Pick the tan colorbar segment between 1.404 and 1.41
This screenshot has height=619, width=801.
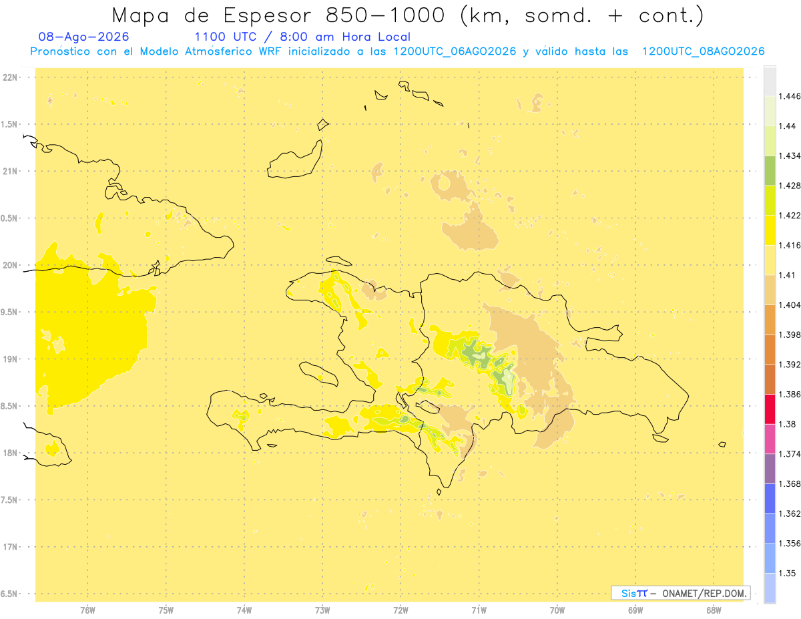pos(770,290)
